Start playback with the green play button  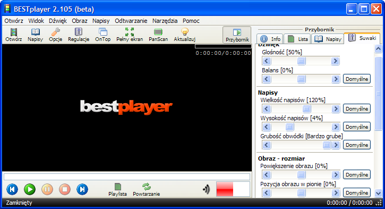point(30,189)
